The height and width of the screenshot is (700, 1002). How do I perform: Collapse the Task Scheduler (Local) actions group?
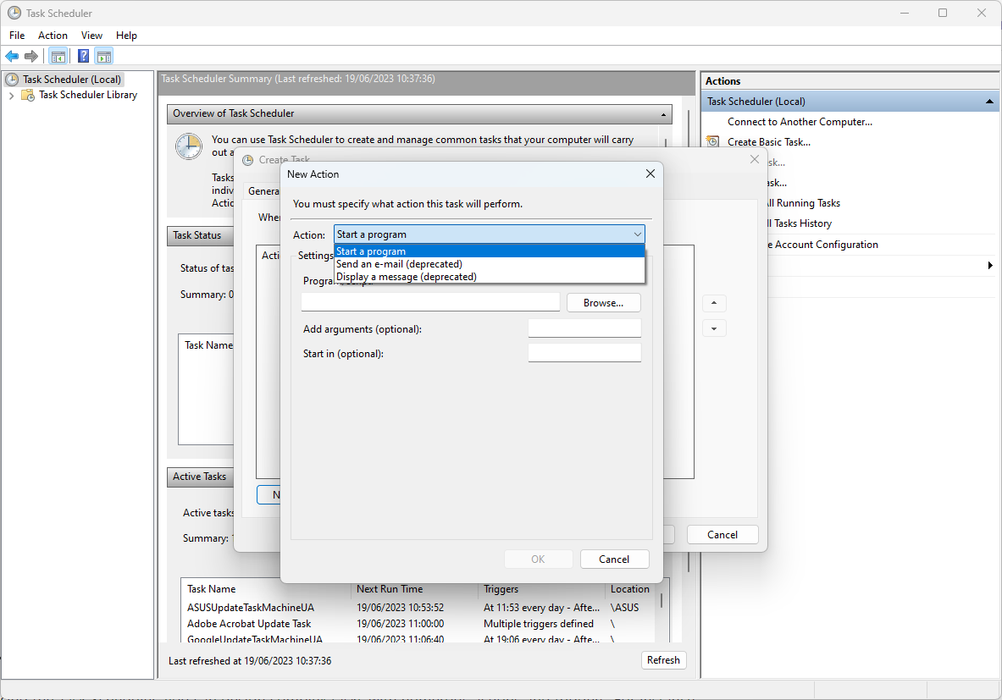(989, 102)
